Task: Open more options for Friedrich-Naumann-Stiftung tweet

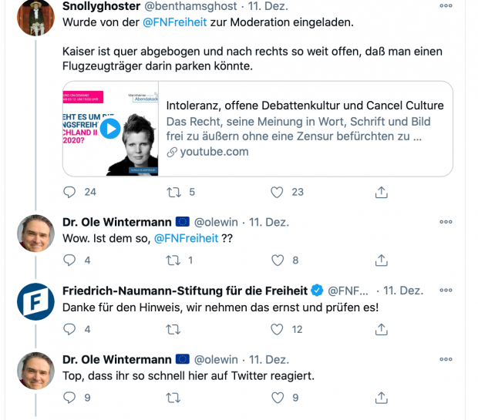Action: 446,291
